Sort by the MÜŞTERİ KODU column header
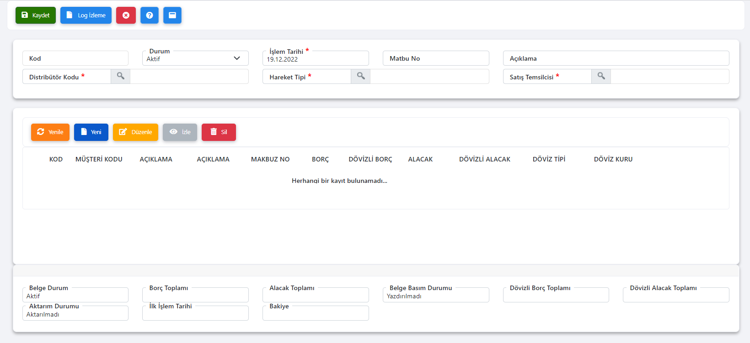The width and height of the screenshot is (750, 343). click(x=99, y=159)
